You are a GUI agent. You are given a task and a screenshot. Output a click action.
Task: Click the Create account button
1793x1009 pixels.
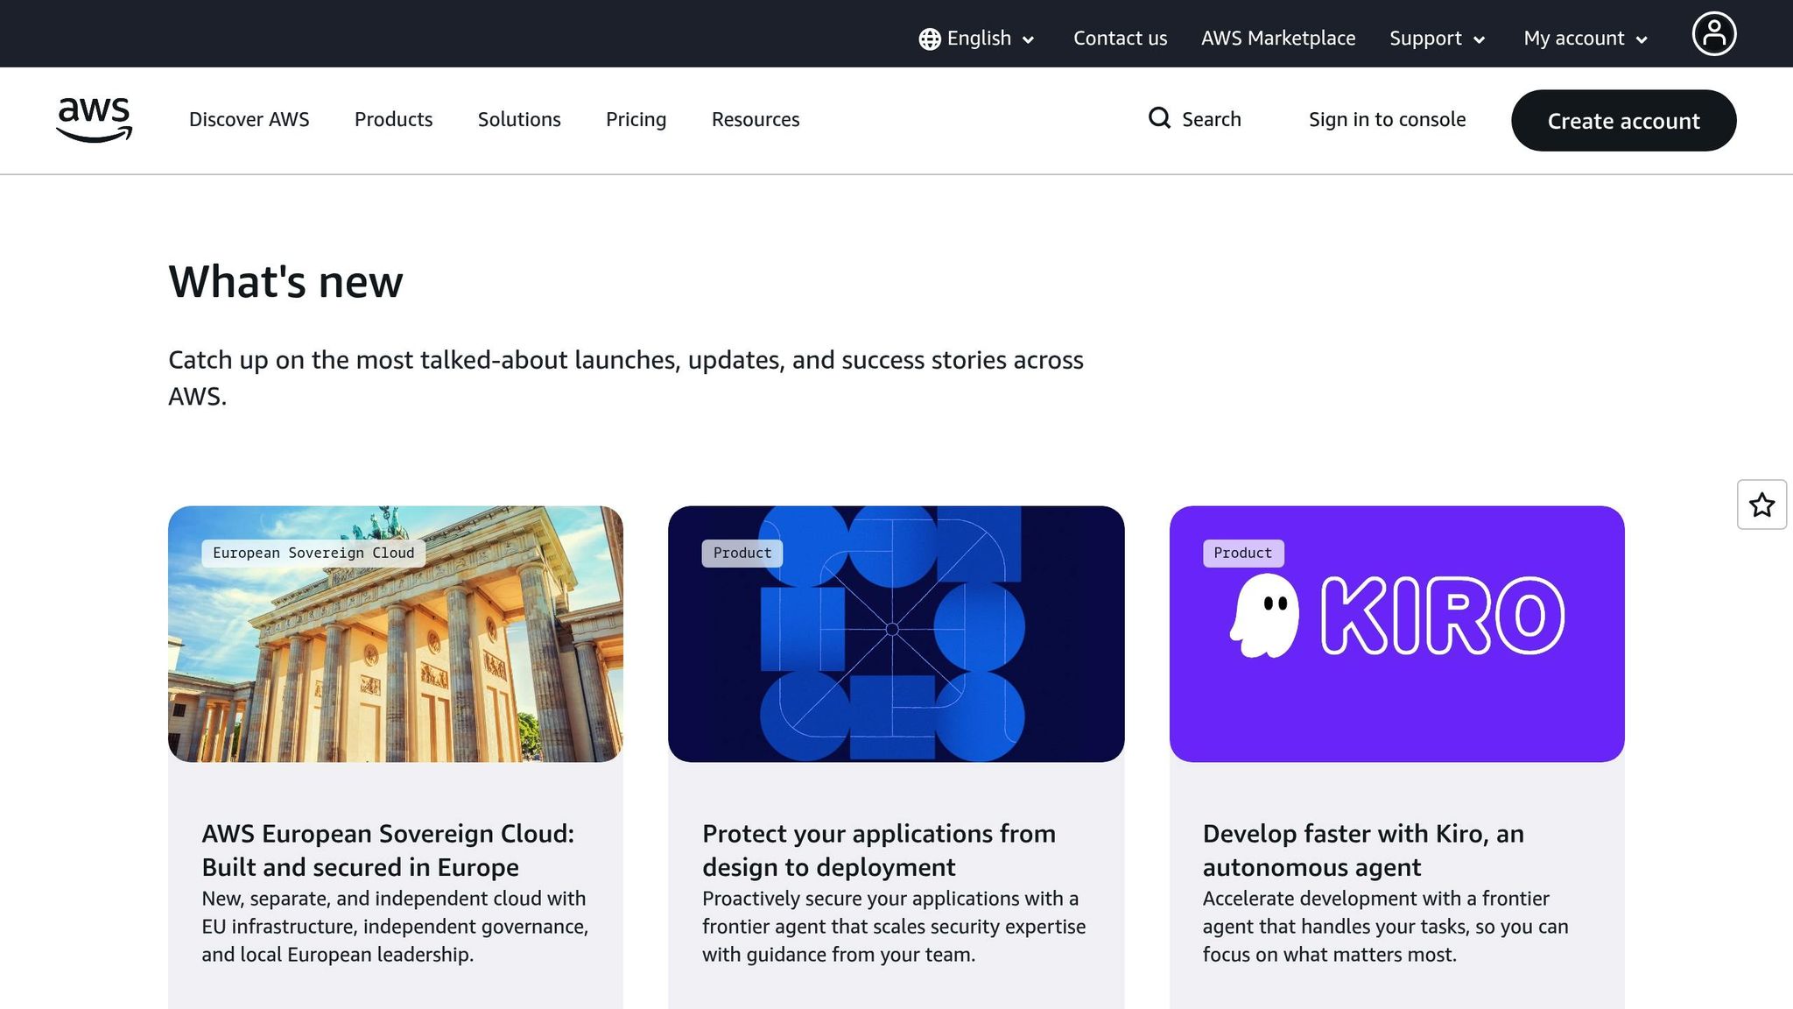pos(1623,121)
